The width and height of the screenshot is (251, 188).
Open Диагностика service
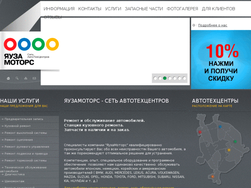point(29,175)
